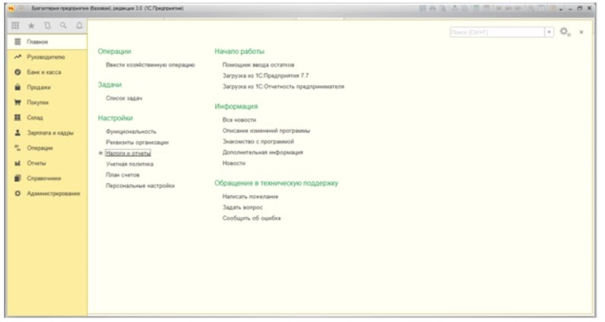Viewport: 605px width, 322px height.
Task: Click Сообщить об ошибке
Action: click(252, 218)
